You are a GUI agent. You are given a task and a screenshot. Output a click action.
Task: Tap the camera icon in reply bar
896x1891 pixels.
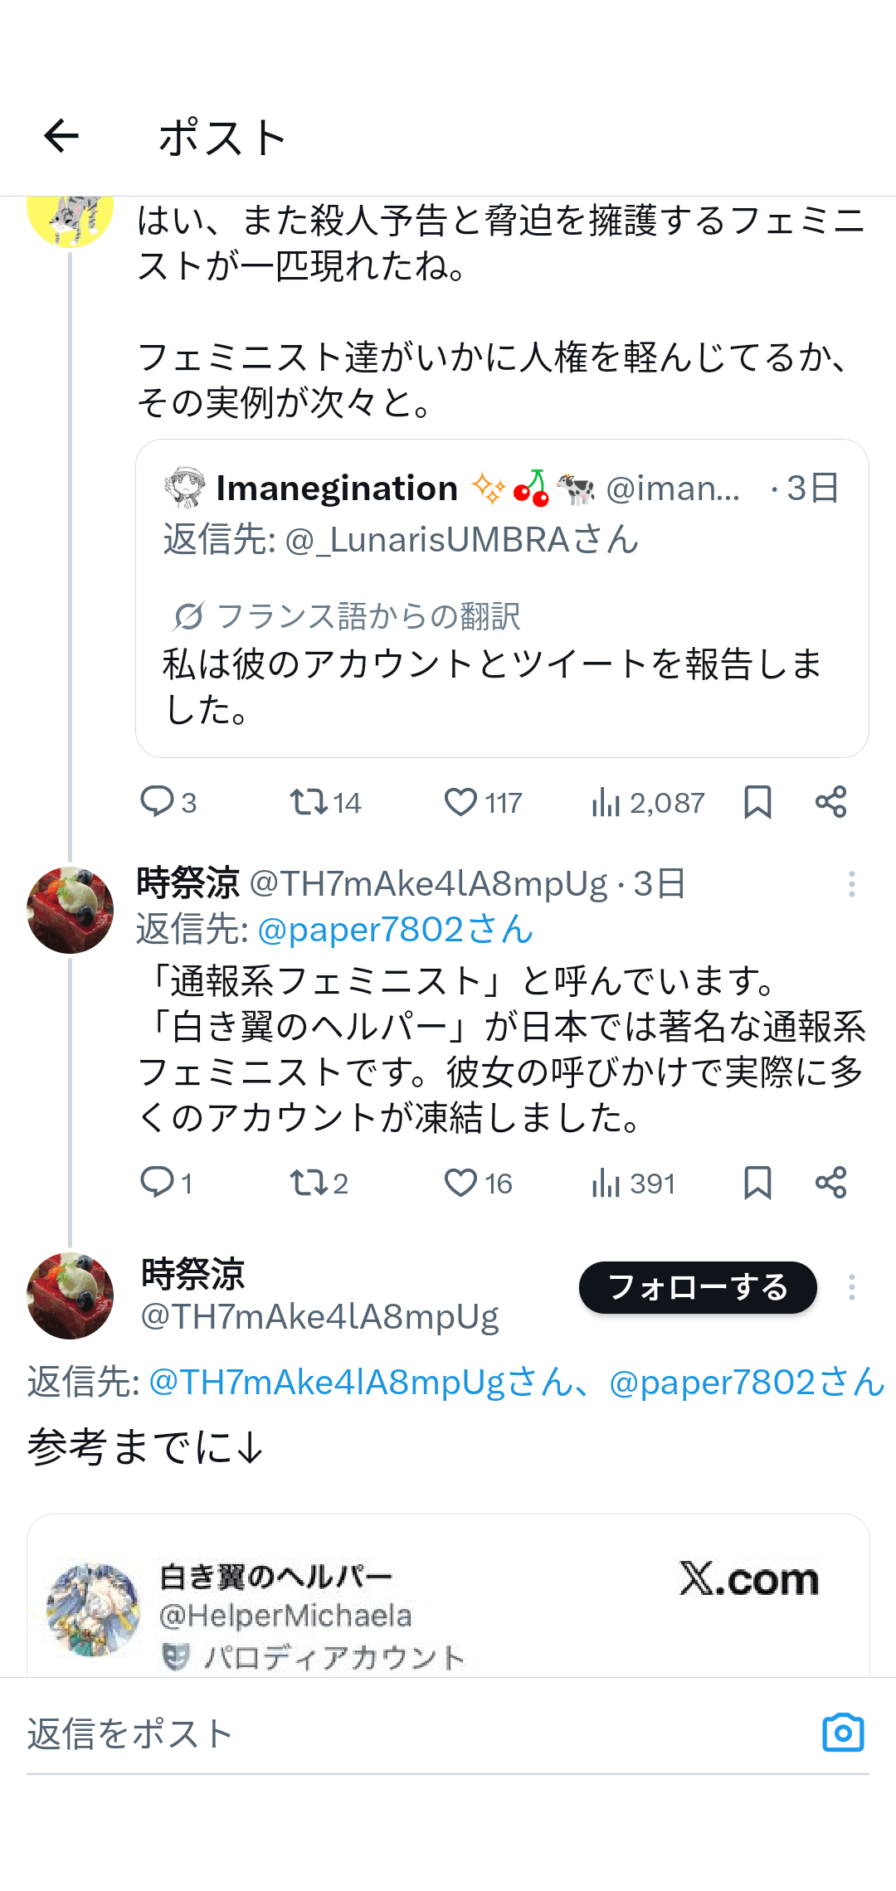pos(843,1733)
